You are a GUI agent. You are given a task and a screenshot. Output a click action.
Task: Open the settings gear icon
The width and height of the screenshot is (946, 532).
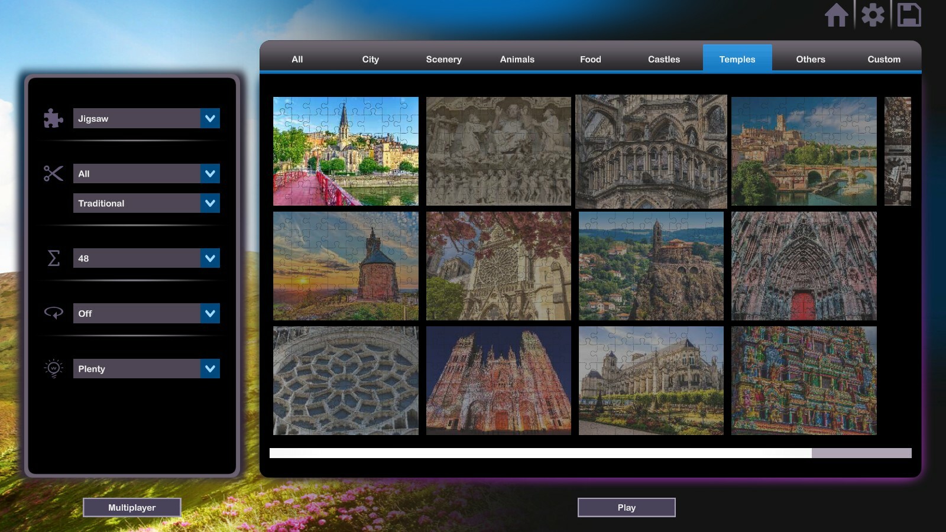873,16
